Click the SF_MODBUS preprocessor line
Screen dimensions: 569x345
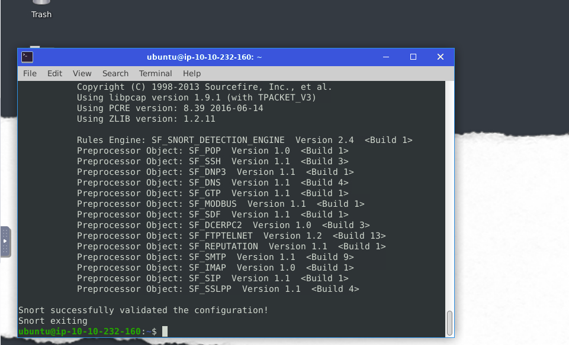pos(220,204)
